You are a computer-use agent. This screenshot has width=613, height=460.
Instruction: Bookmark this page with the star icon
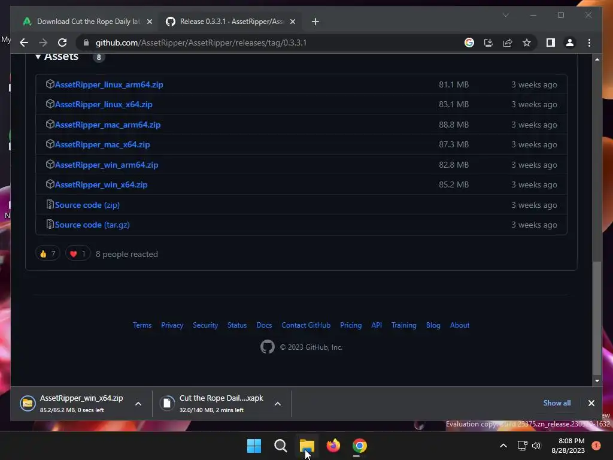coord(527,43)
